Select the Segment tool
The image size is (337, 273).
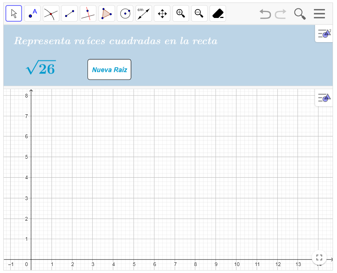[70, 14]
